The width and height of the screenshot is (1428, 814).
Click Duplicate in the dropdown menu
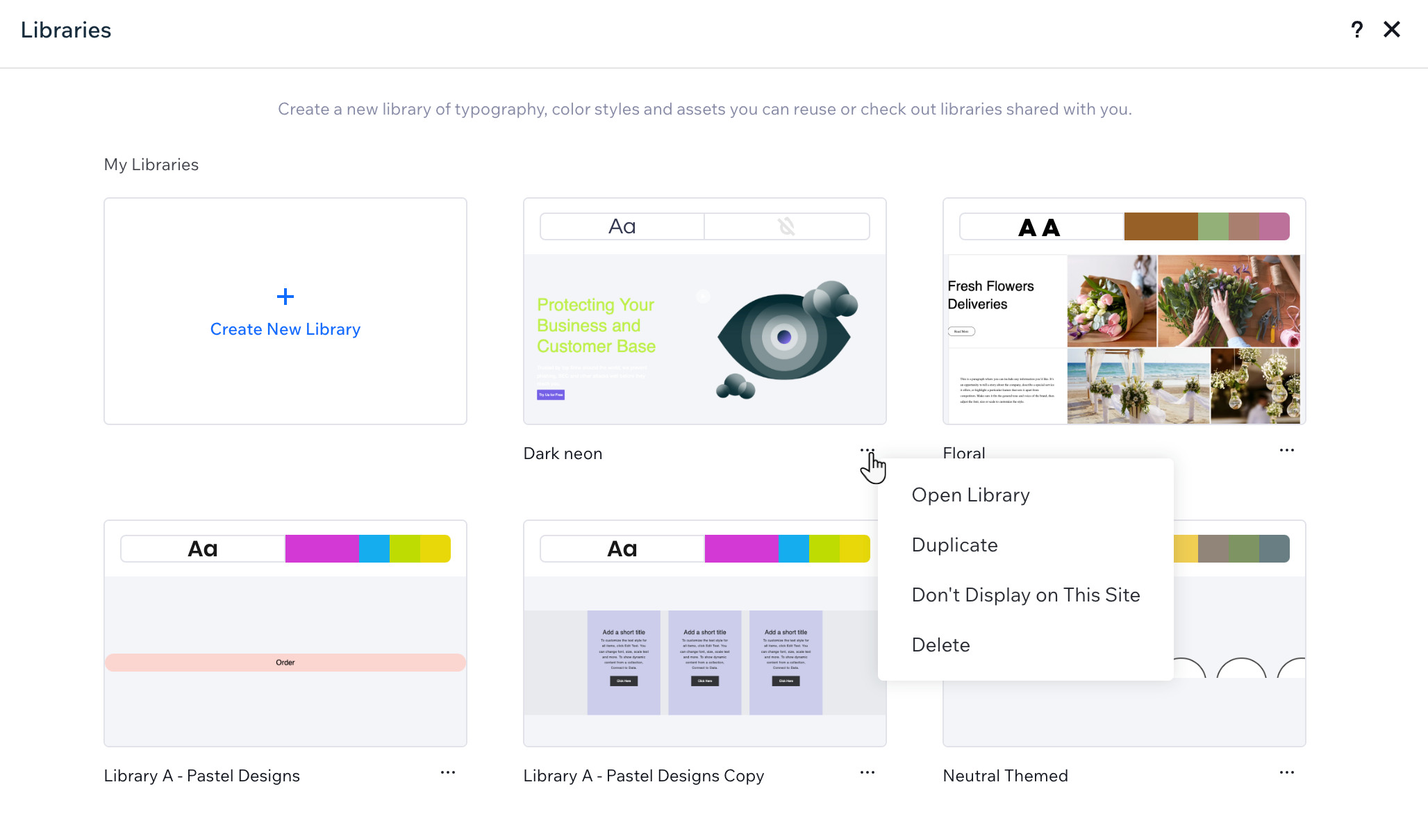[954, 545]
